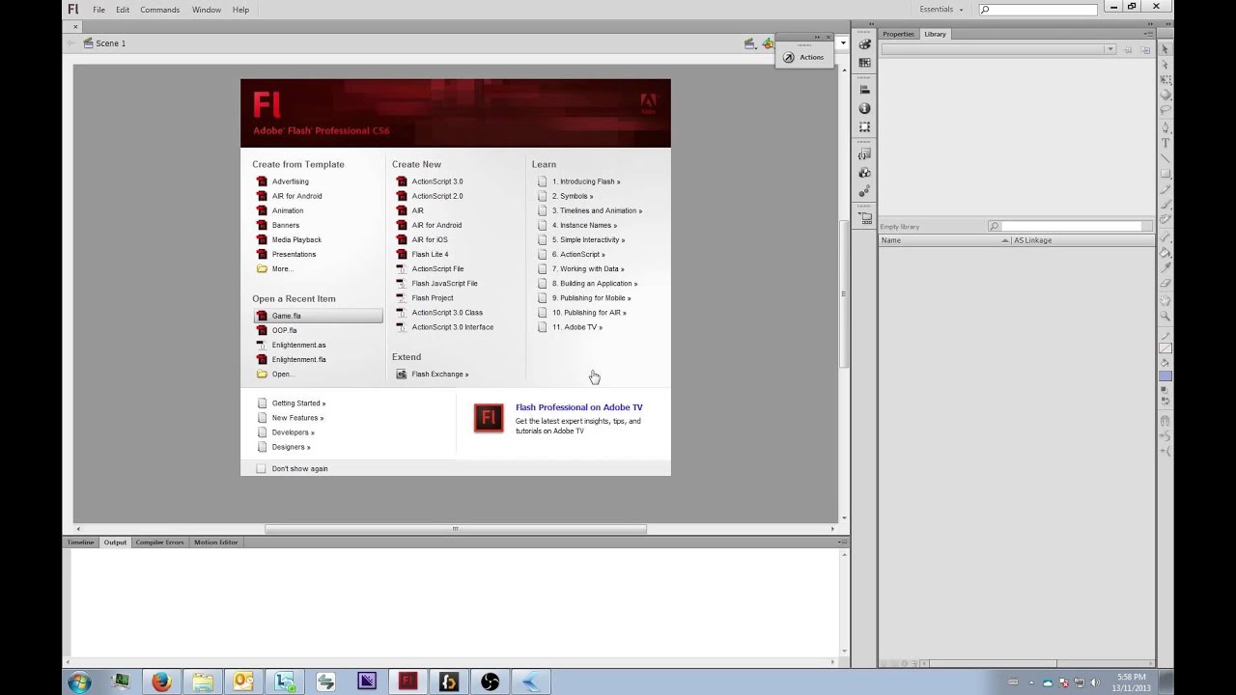This screenshot has width=1236, height=695.
Task: Select the Line tool
Action: click(1166, 157)
